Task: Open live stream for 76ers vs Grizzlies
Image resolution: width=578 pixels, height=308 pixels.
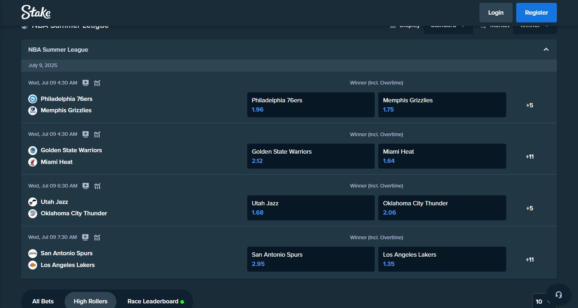Action: coord(85,83)
